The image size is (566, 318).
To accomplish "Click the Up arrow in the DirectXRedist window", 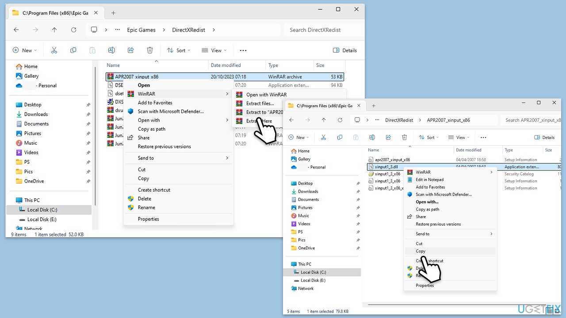I will pyautogui.click(x=54, y=30).
